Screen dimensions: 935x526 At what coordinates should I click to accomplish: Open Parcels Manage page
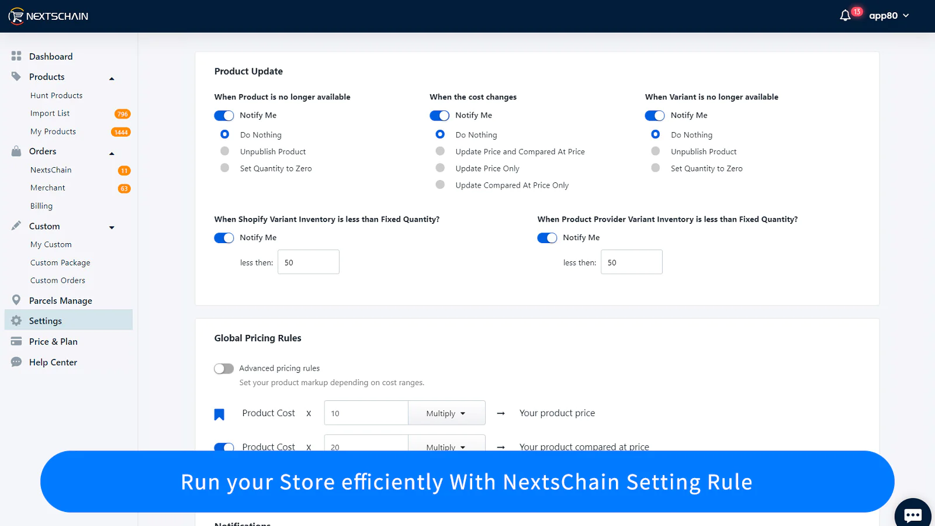(x=61, y=300)
